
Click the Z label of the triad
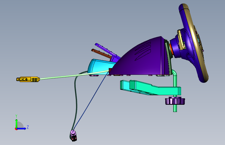(x=28, y=127)
